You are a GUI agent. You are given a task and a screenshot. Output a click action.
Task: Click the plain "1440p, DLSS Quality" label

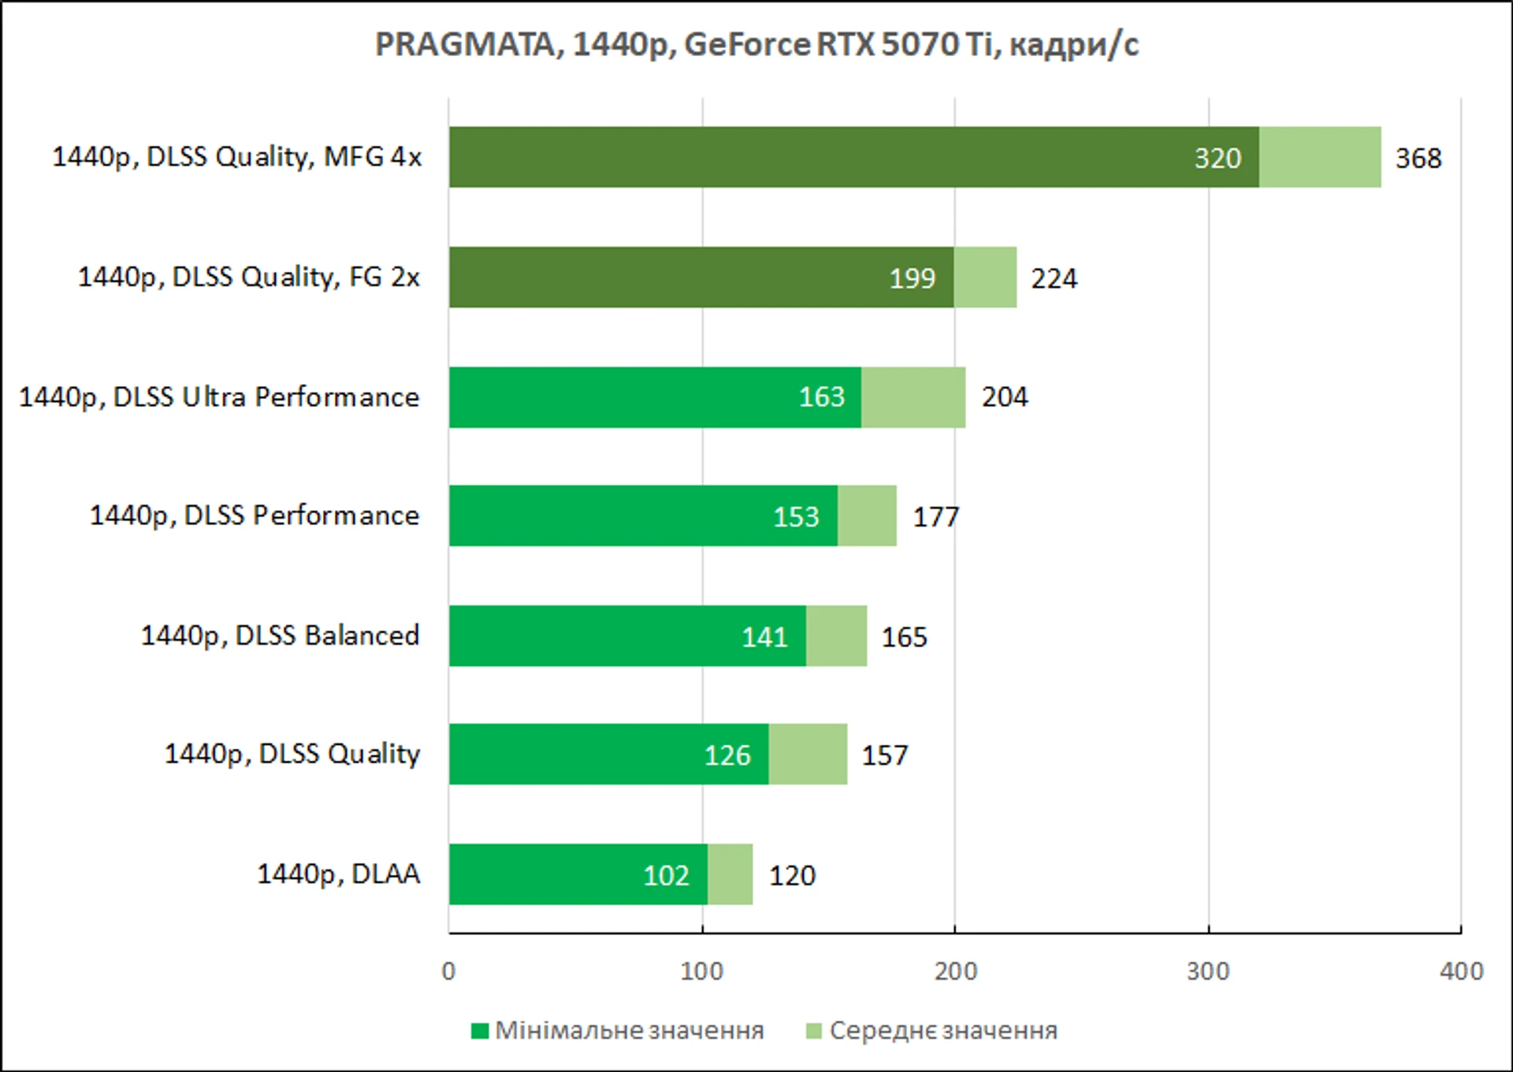(x=292, y=754)
